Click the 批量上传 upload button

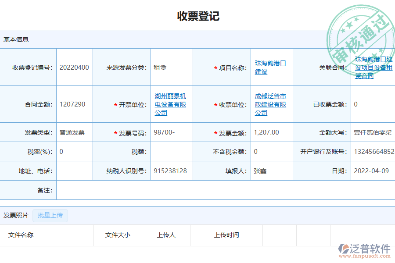point(50,216)
